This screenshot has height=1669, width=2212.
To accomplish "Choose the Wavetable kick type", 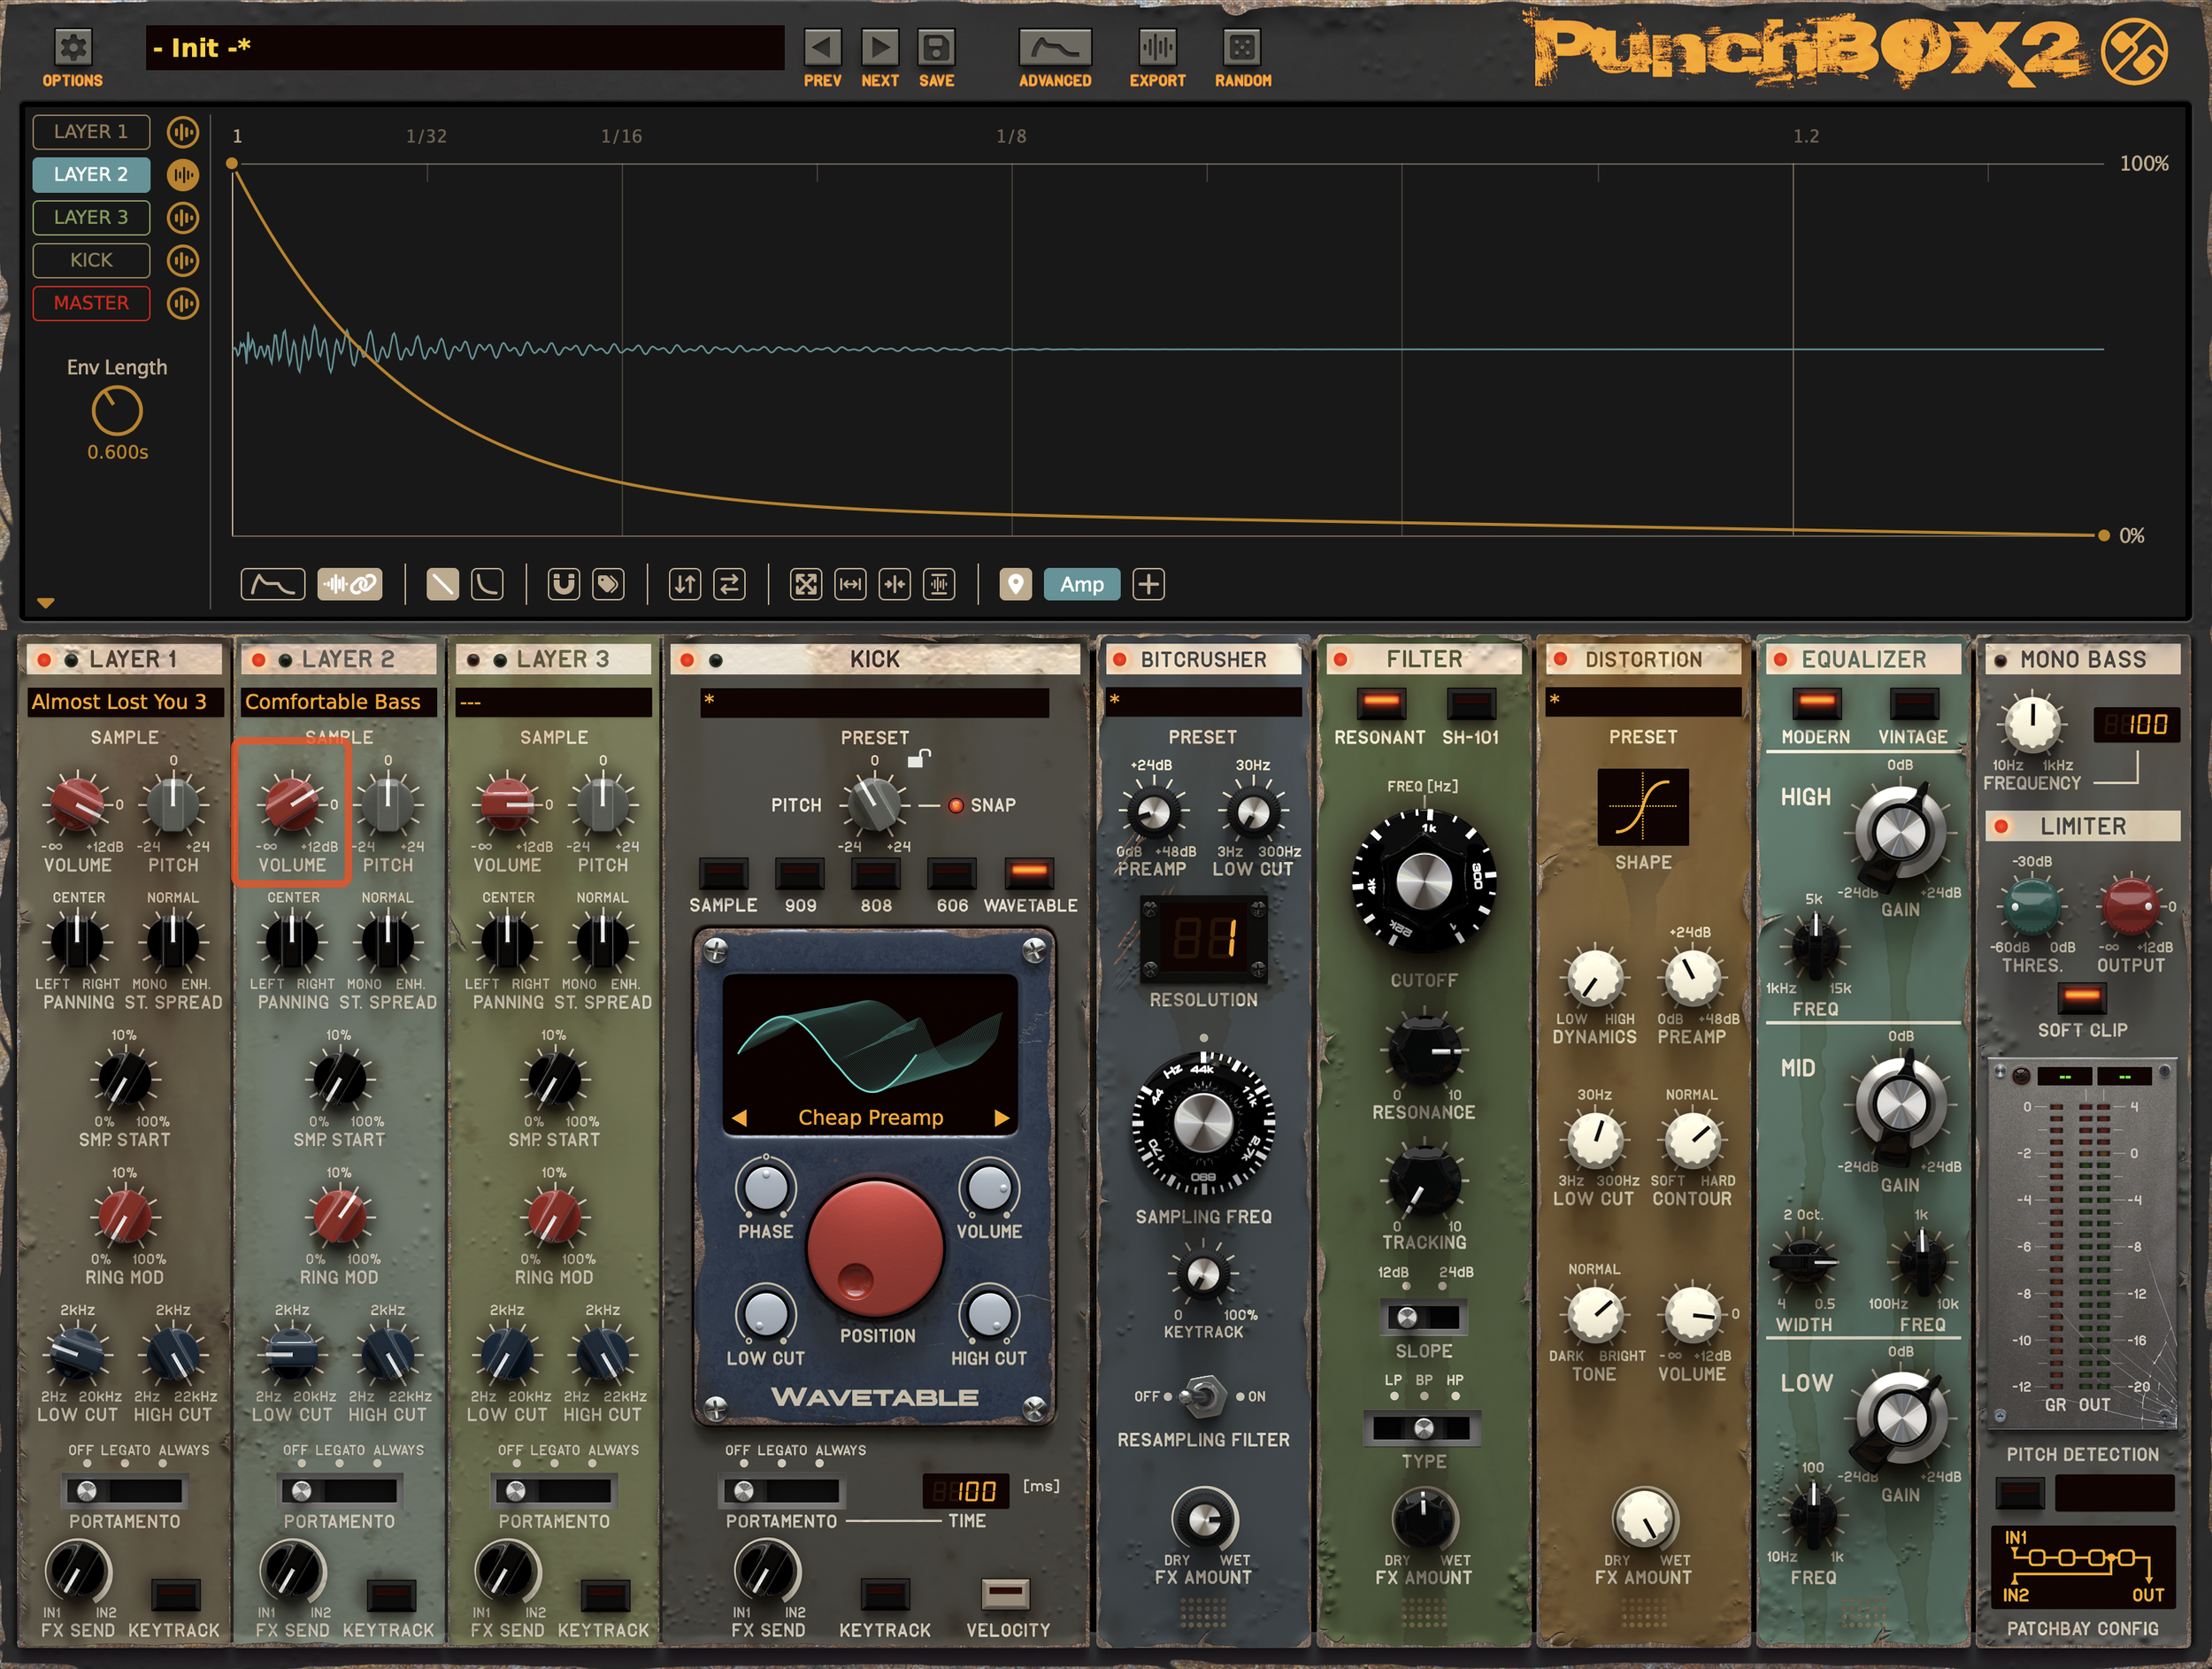I will tap(1029, 873).
